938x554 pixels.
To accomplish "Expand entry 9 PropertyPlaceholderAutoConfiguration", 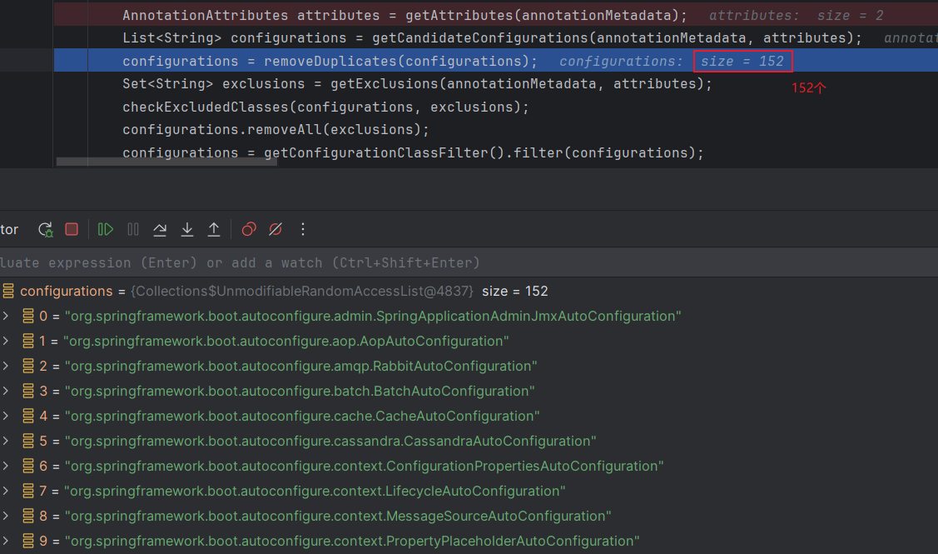I will tap(5, 541).
